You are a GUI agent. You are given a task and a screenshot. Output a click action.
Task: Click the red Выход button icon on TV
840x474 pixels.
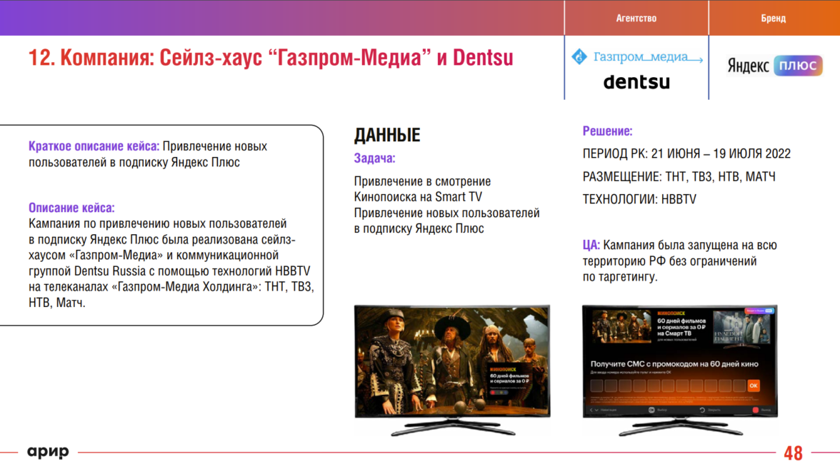755,410
